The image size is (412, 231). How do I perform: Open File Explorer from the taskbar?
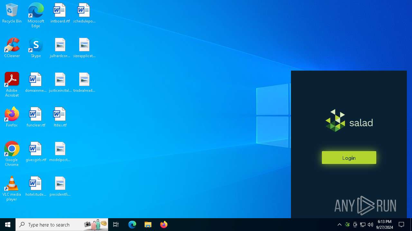coord(148,225)
